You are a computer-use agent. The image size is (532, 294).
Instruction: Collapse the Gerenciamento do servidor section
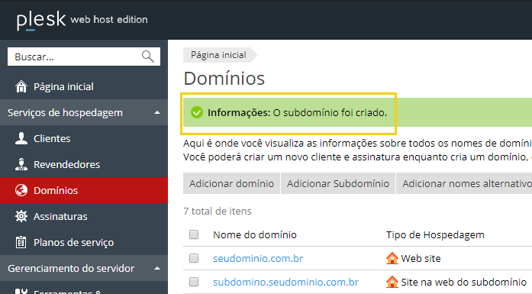click(157, 268)
